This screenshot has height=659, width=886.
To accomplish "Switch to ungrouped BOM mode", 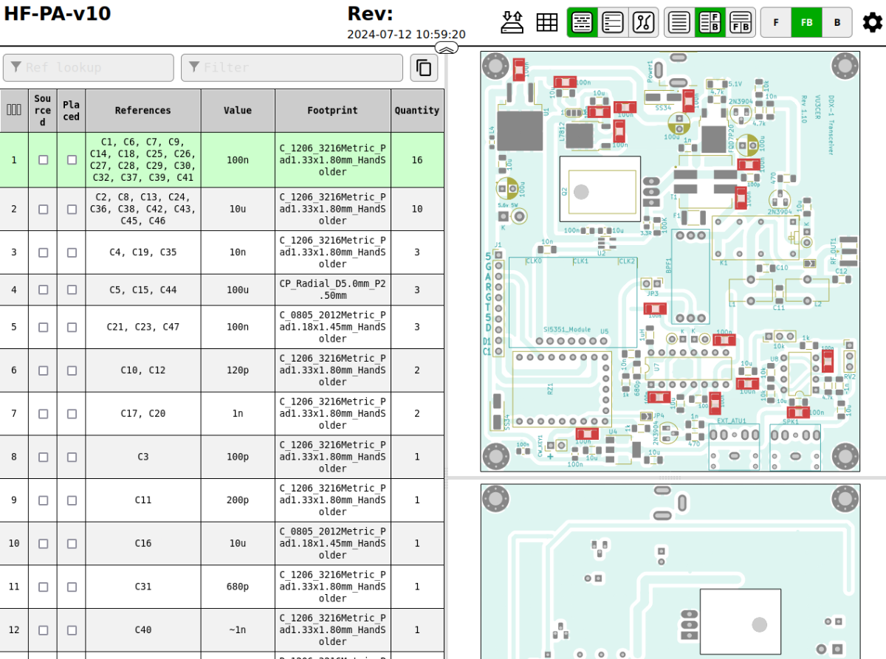I will tap(613, 22).
